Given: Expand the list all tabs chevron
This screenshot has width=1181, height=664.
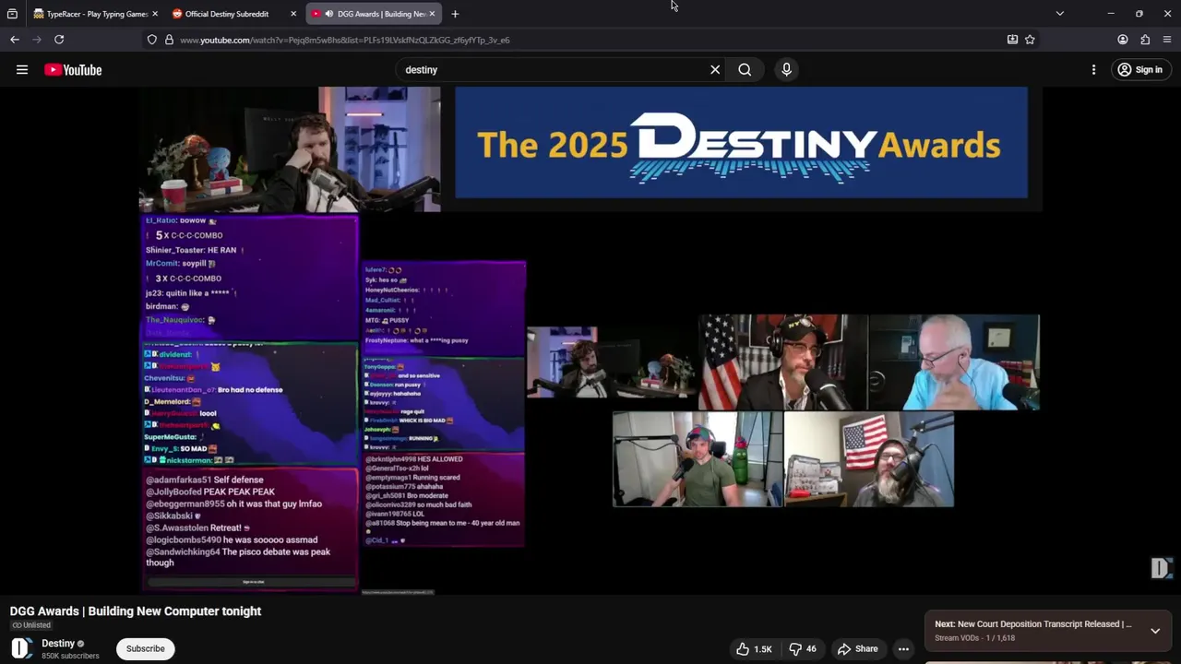Looking at the screenshot, I should click(1059, 14).
